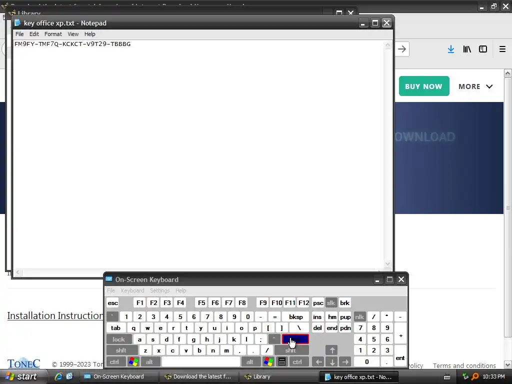Click the product key text in Notepad
512x384 pixels.
coord(72,44)
